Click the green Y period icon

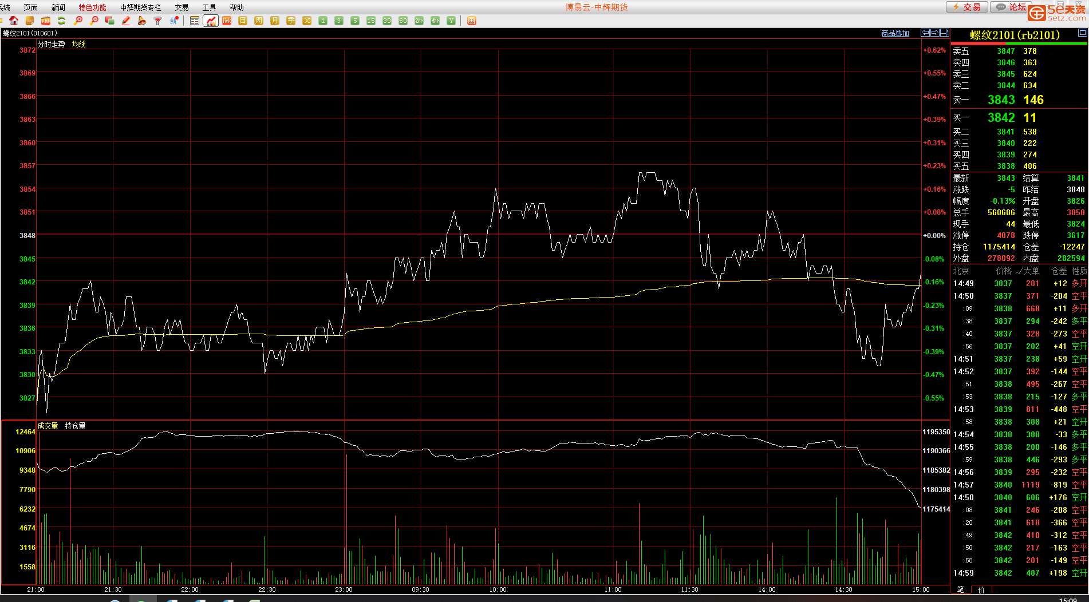click(451, 21)
